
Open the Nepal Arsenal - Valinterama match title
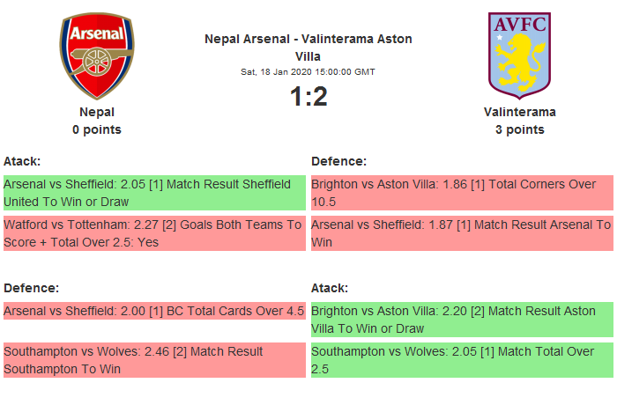pos(308,48)
